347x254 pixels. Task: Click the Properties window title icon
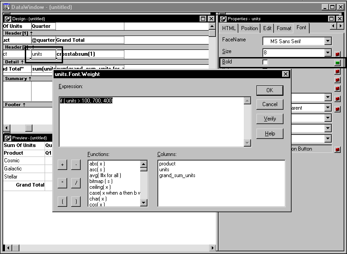[x=223, y=19]
